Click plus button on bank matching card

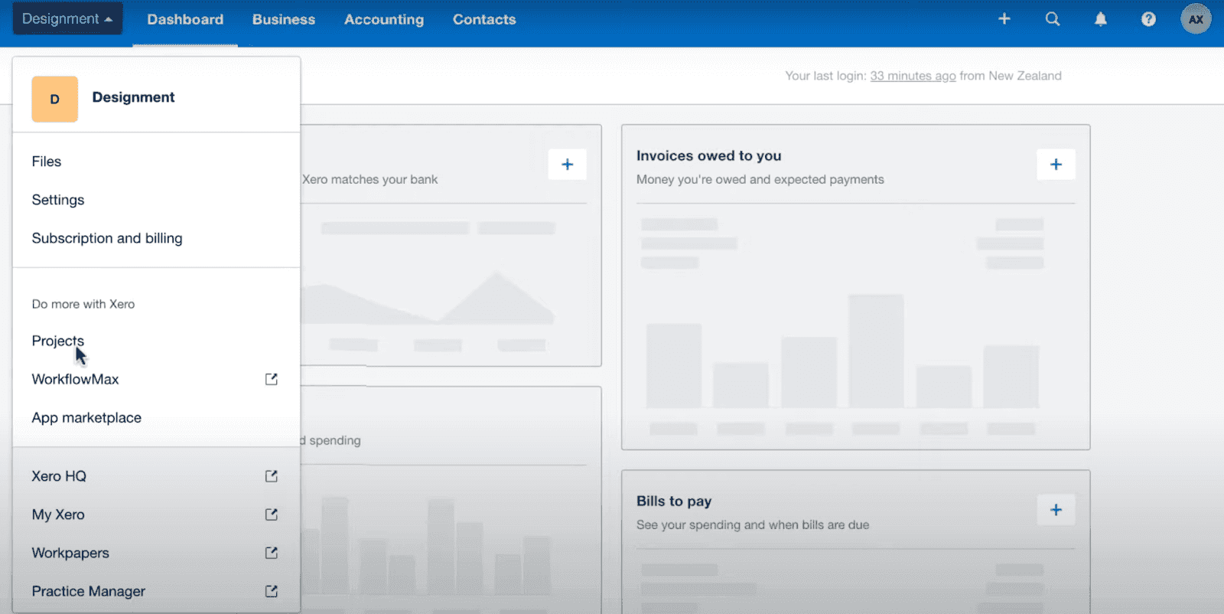pyautogui.click(x=568, y=165)
